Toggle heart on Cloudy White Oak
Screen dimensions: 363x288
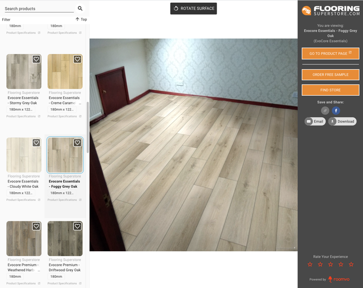coord(36,143)
